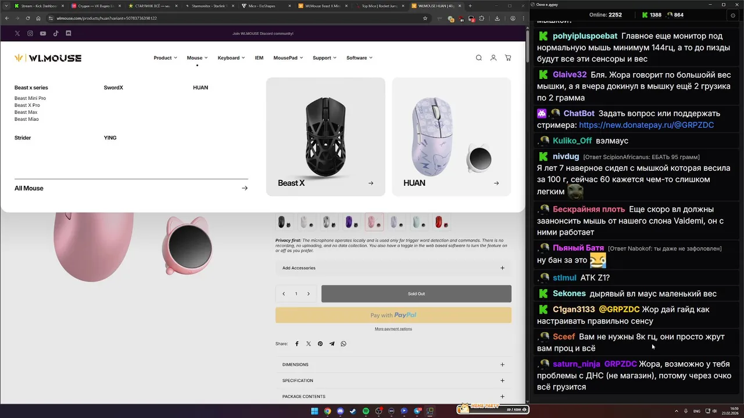The width and height of the screenshot is (744, 418).
Task: Open the site search magnifier icon
Action: (x=479, y=58)
